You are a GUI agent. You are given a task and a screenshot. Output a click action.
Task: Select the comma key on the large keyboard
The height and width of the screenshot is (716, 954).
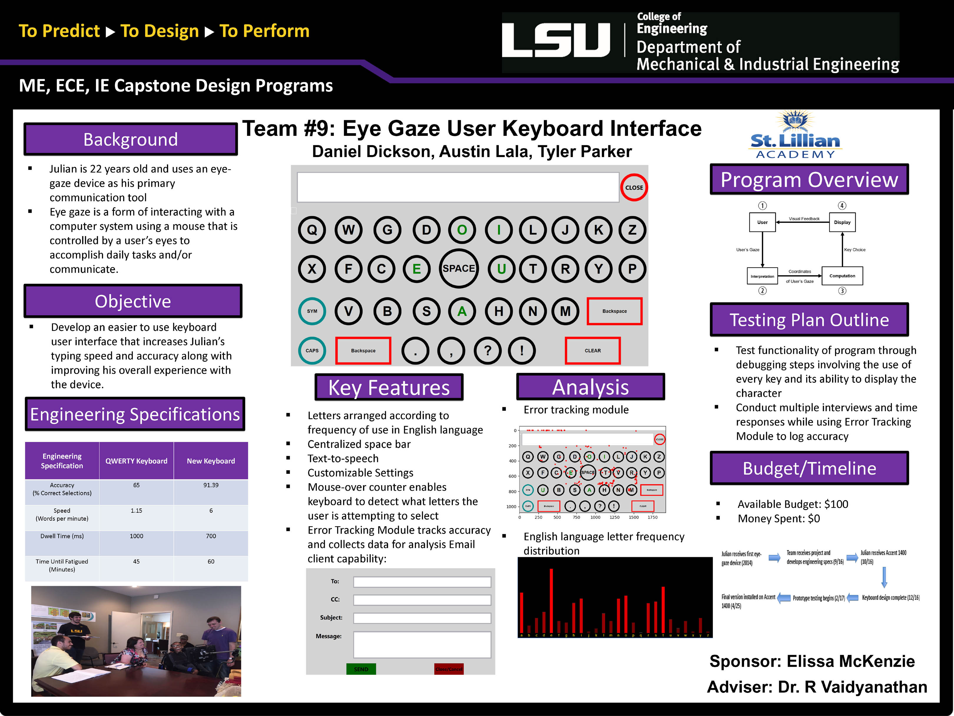click(451, 350)
